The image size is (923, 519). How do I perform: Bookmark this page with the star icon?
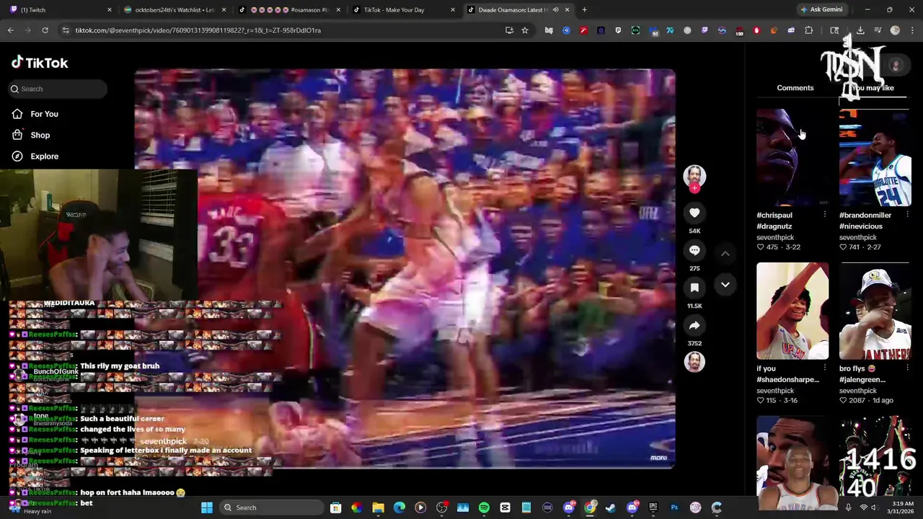525,30
